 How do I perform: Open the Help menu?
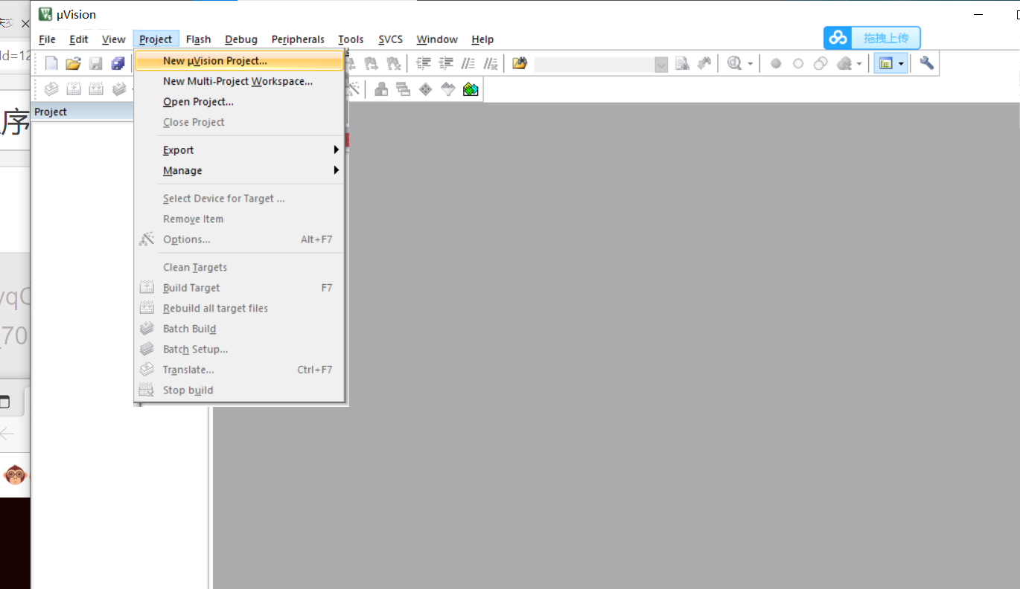click(482, 39)
